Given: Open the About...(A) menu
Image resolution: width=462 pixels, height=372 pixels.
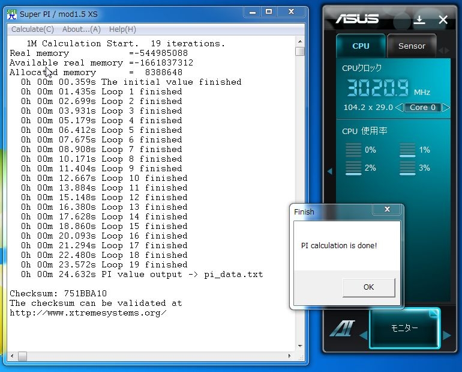Looking at the screenshot, I should click(82, 29).
